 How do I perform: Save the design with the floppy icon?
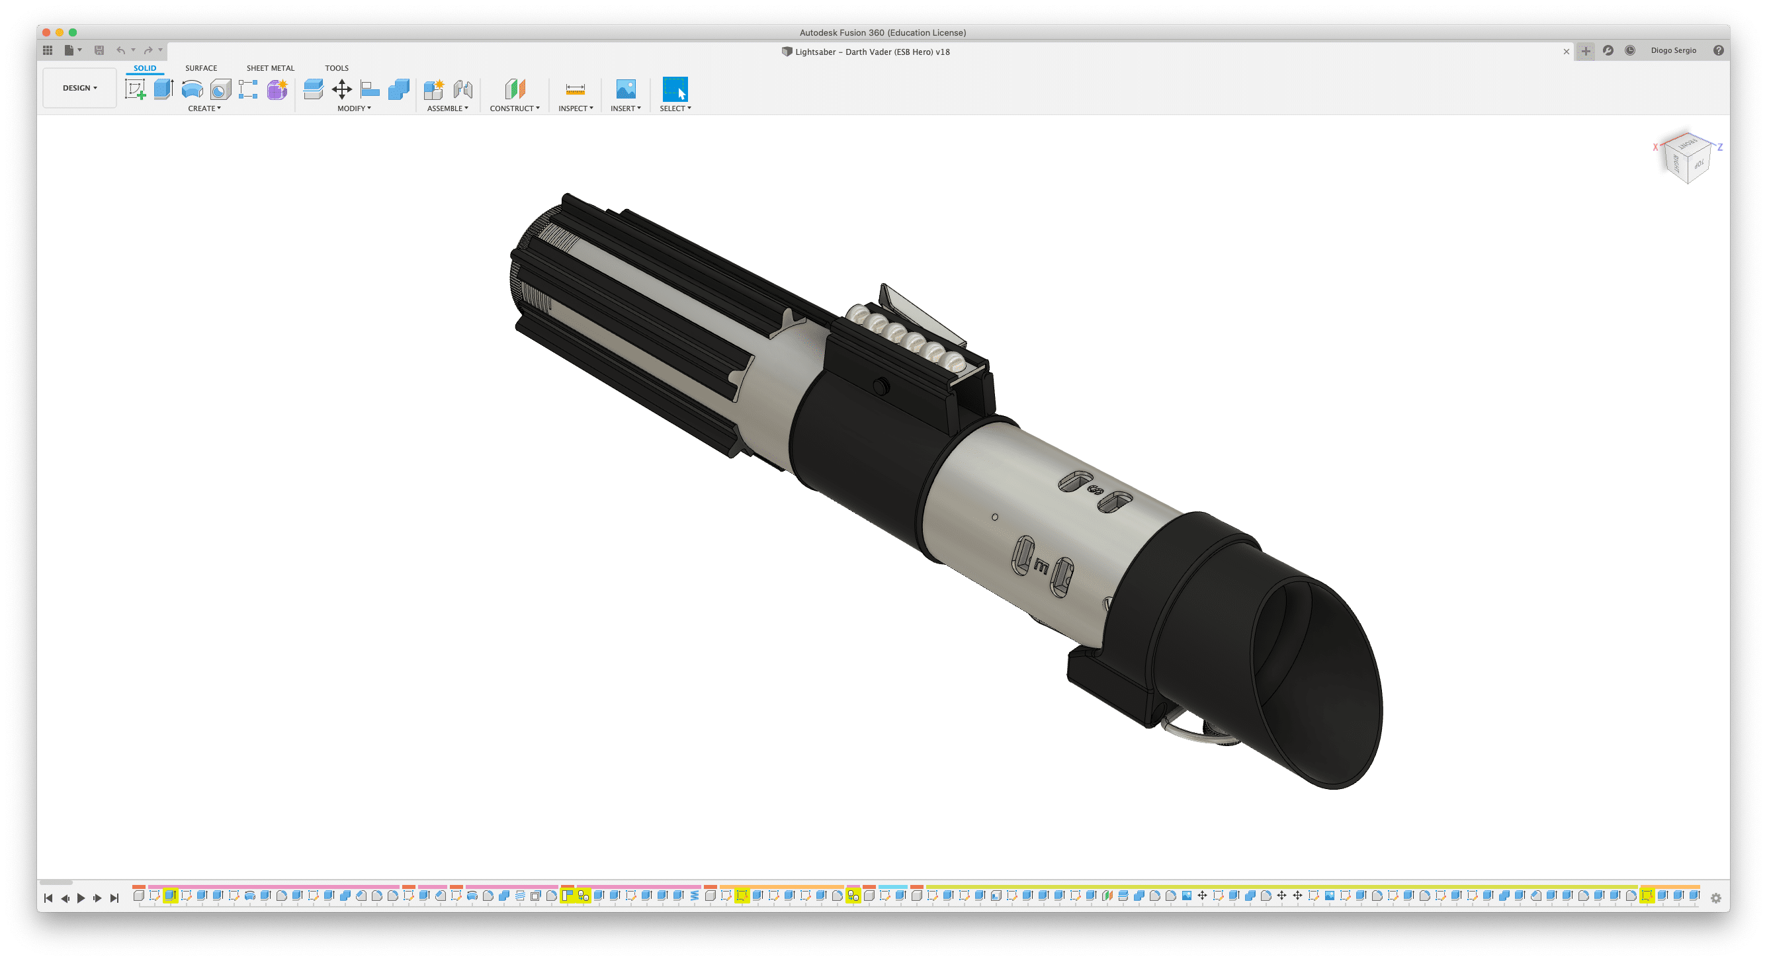tap(99, 50)
